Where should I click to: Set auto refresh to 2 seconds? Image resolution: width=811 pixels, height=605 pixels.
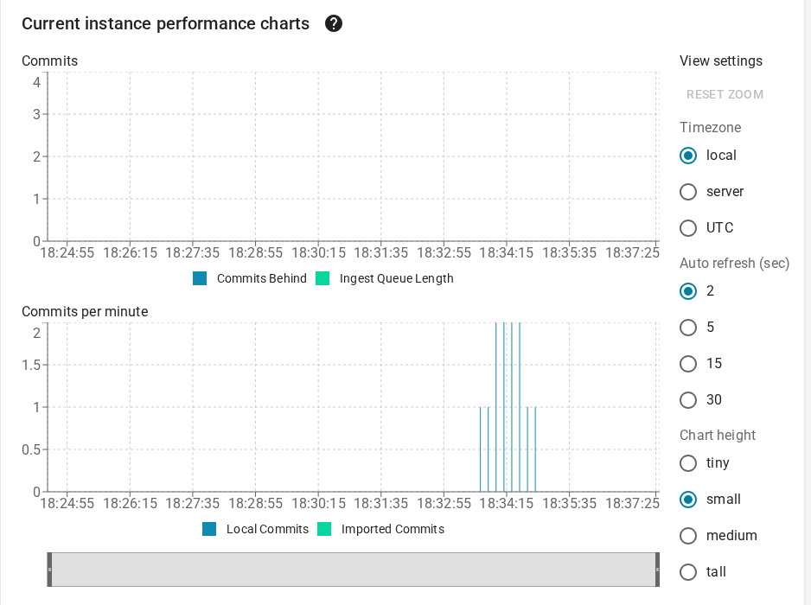coord(688,291)
